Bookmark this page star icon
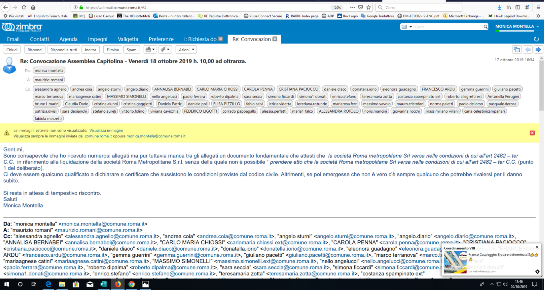This screenshot has width=544, height=290. point(369,7)
